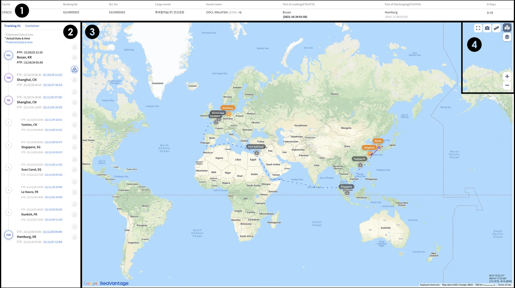Open Terms of Use link
This screenshot has width=515, height=288.
504,285
